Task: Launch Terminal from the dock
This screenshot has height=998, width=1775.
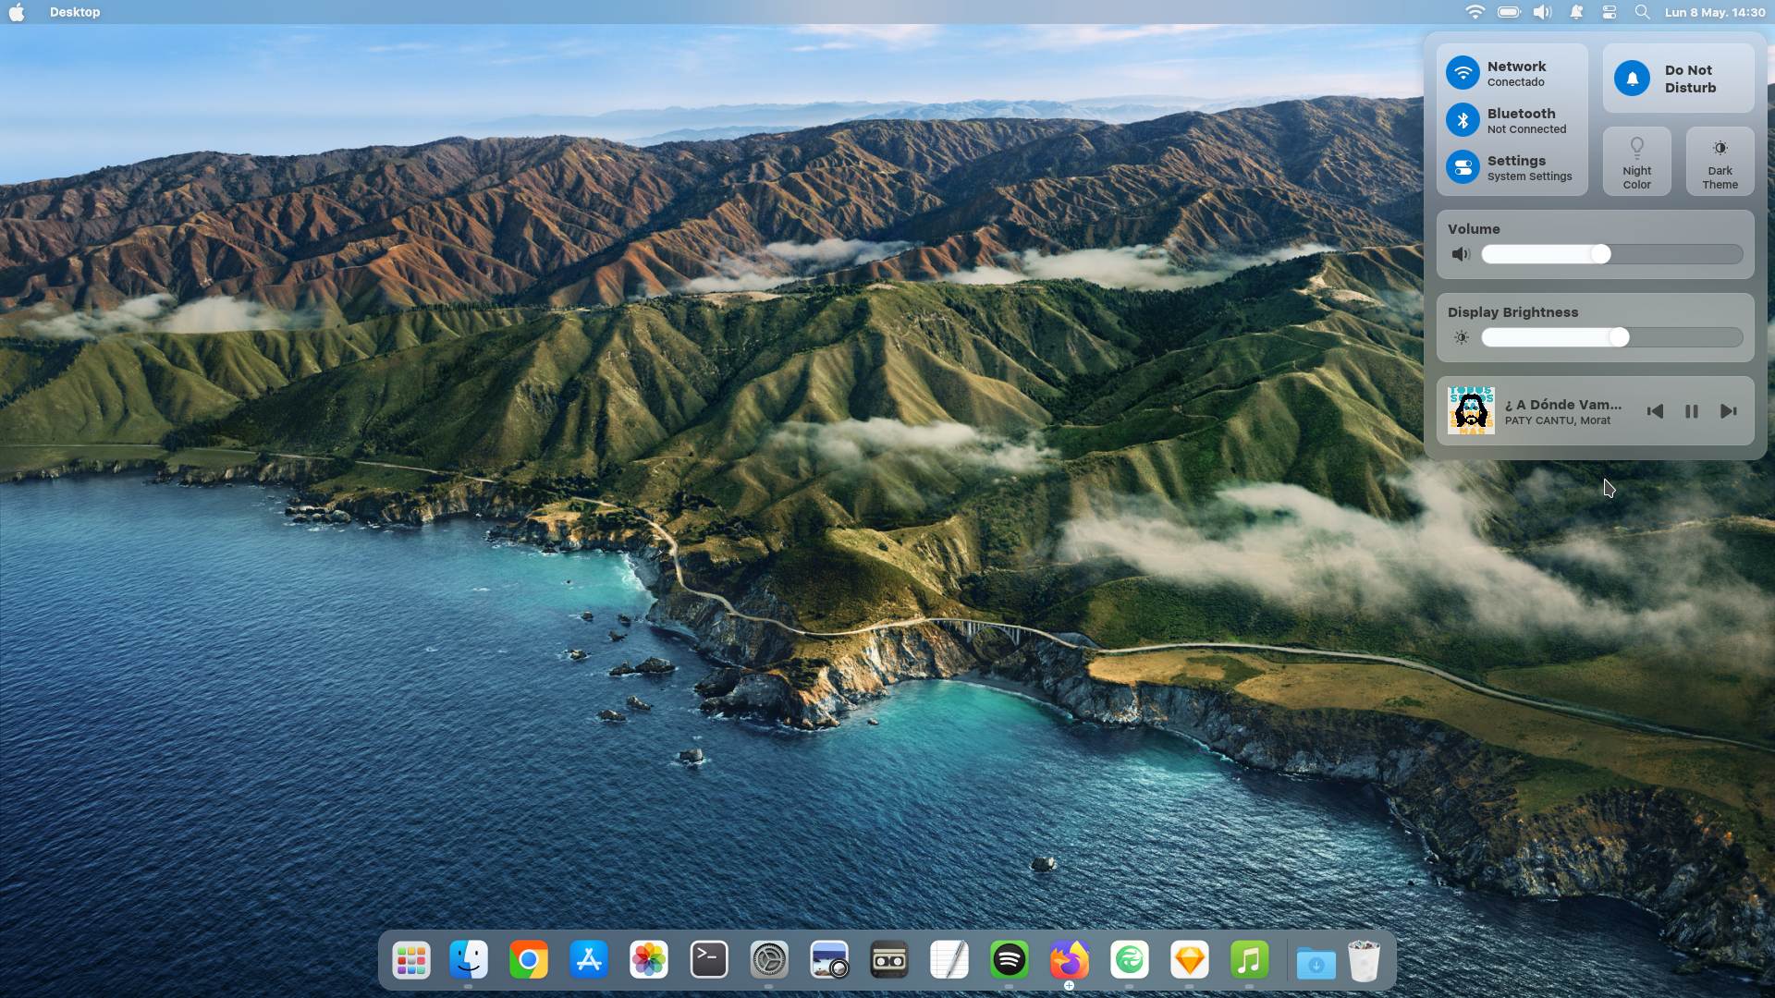Action: [709, 960]
